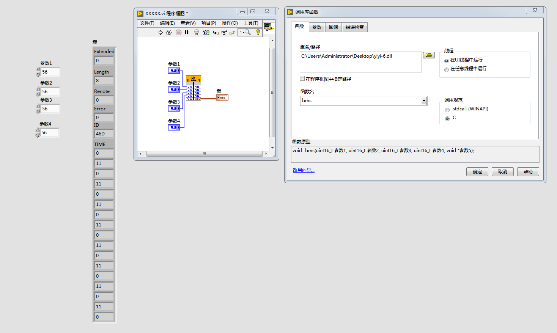Click the 确定 button
Screen dimensions: 557x333
(x=477, y=171)
